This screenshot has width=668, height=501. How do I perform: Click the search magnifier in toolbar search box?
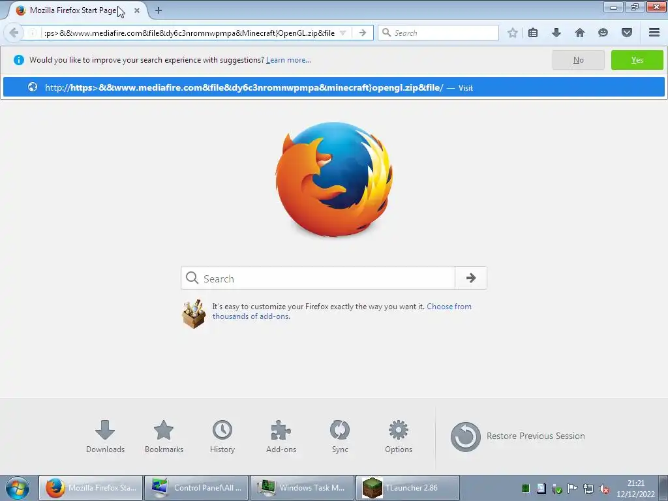tap(386, 33)
